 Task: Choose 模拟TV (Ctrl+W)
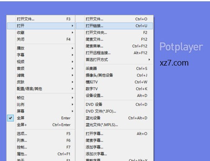tap(115, 82)
